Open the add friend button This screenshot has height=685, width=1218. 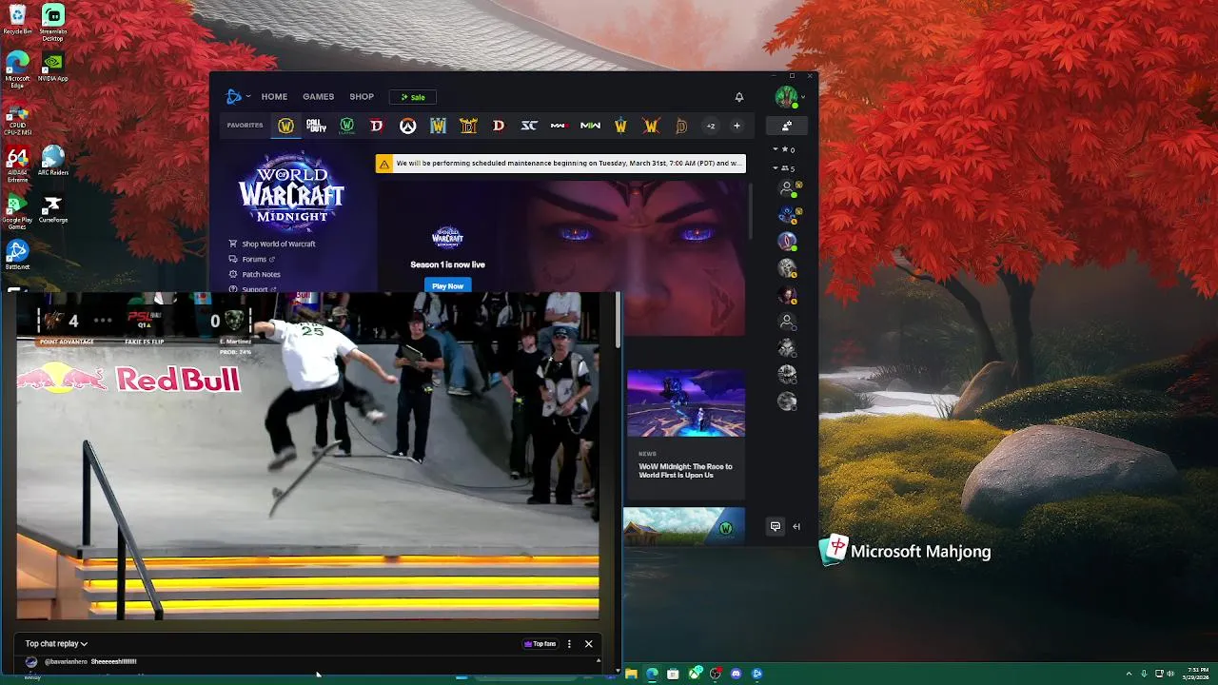(787, 126)
